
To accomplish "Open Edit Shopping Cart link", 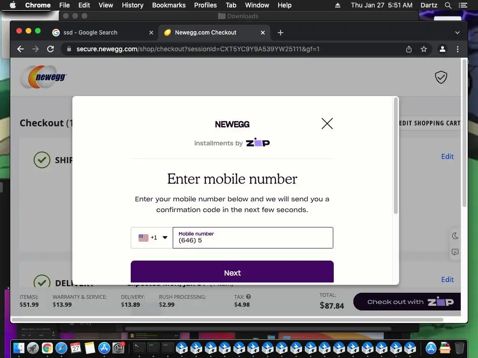I will click(429, 123).
